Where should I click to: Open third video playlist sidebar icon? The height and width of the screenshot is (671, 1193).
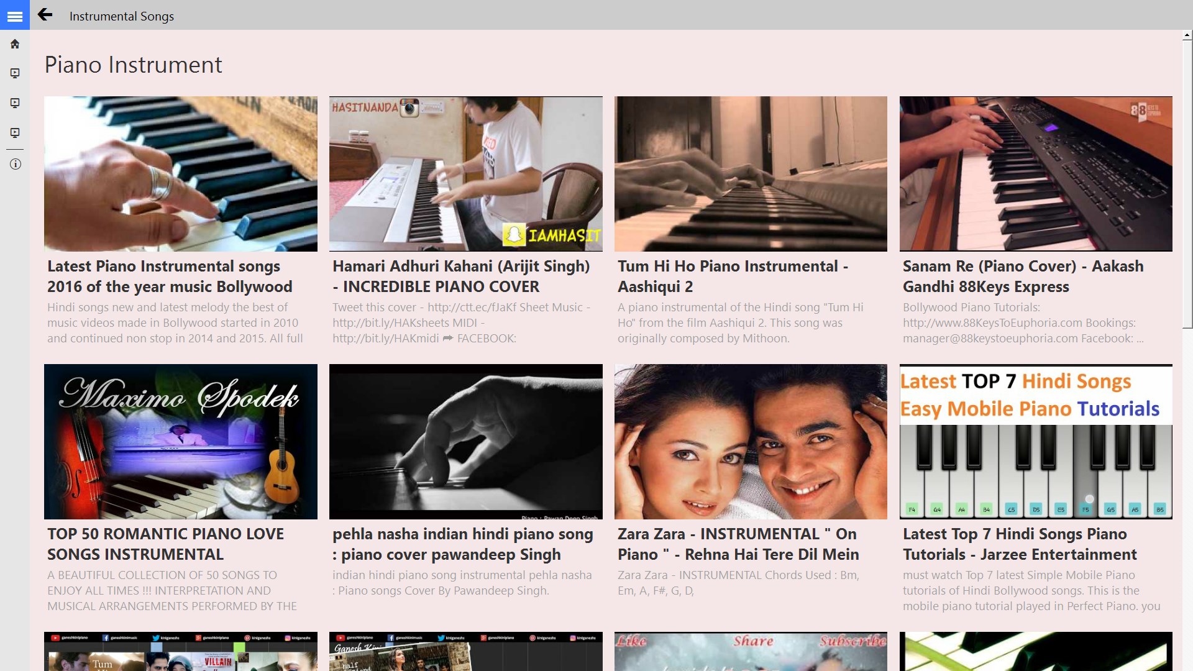pyautogui.click(x=15, y=133)
